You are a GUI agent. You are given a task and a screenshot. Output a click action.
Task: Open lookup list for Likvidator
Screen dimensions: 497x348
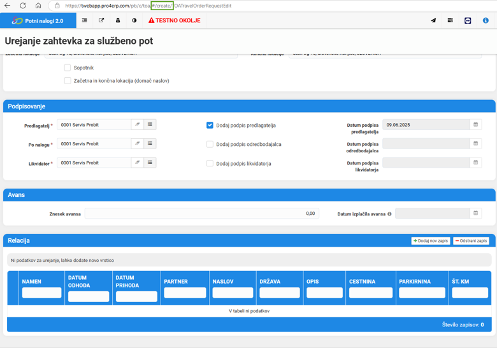pos(150,163)
